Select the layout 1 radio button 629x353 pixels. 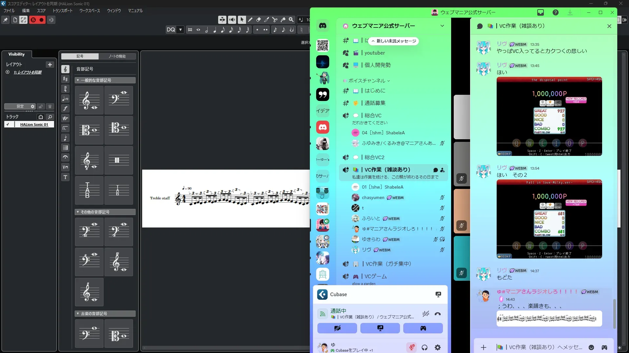click(x=8, y=72)
